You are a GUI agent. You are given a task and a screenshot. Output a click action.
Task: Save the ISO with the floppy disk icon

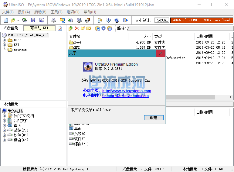(x=33, y=20)
